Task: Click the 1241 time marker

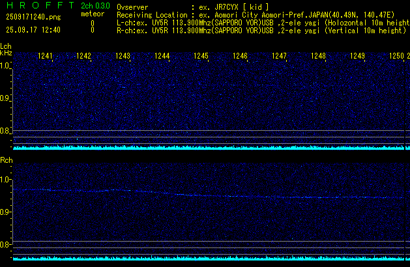Action: (45, 56)
